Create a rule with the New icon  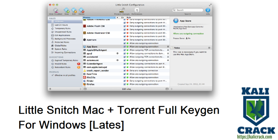(67, 10)
